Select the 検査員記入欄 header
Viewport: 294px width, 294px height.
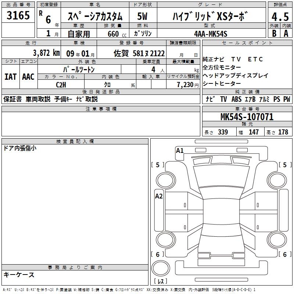[75, 141]
